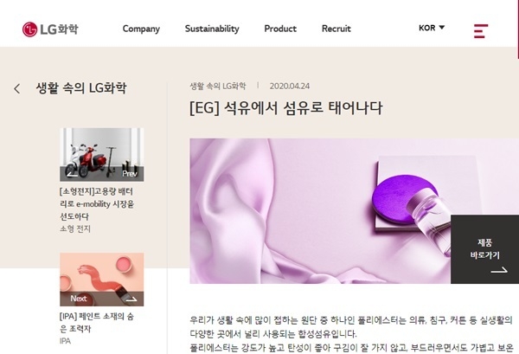Click the 소형 전지 category tag
519x354 pixels.
coord(75,228)
